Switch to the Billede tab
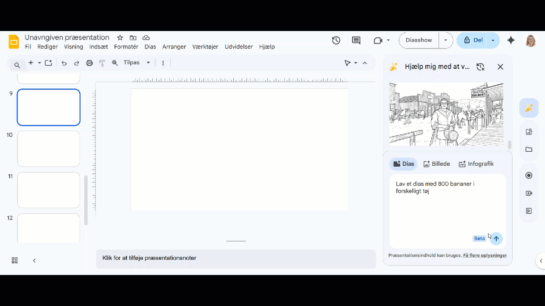The image size is (545, 306). [436, 164]
